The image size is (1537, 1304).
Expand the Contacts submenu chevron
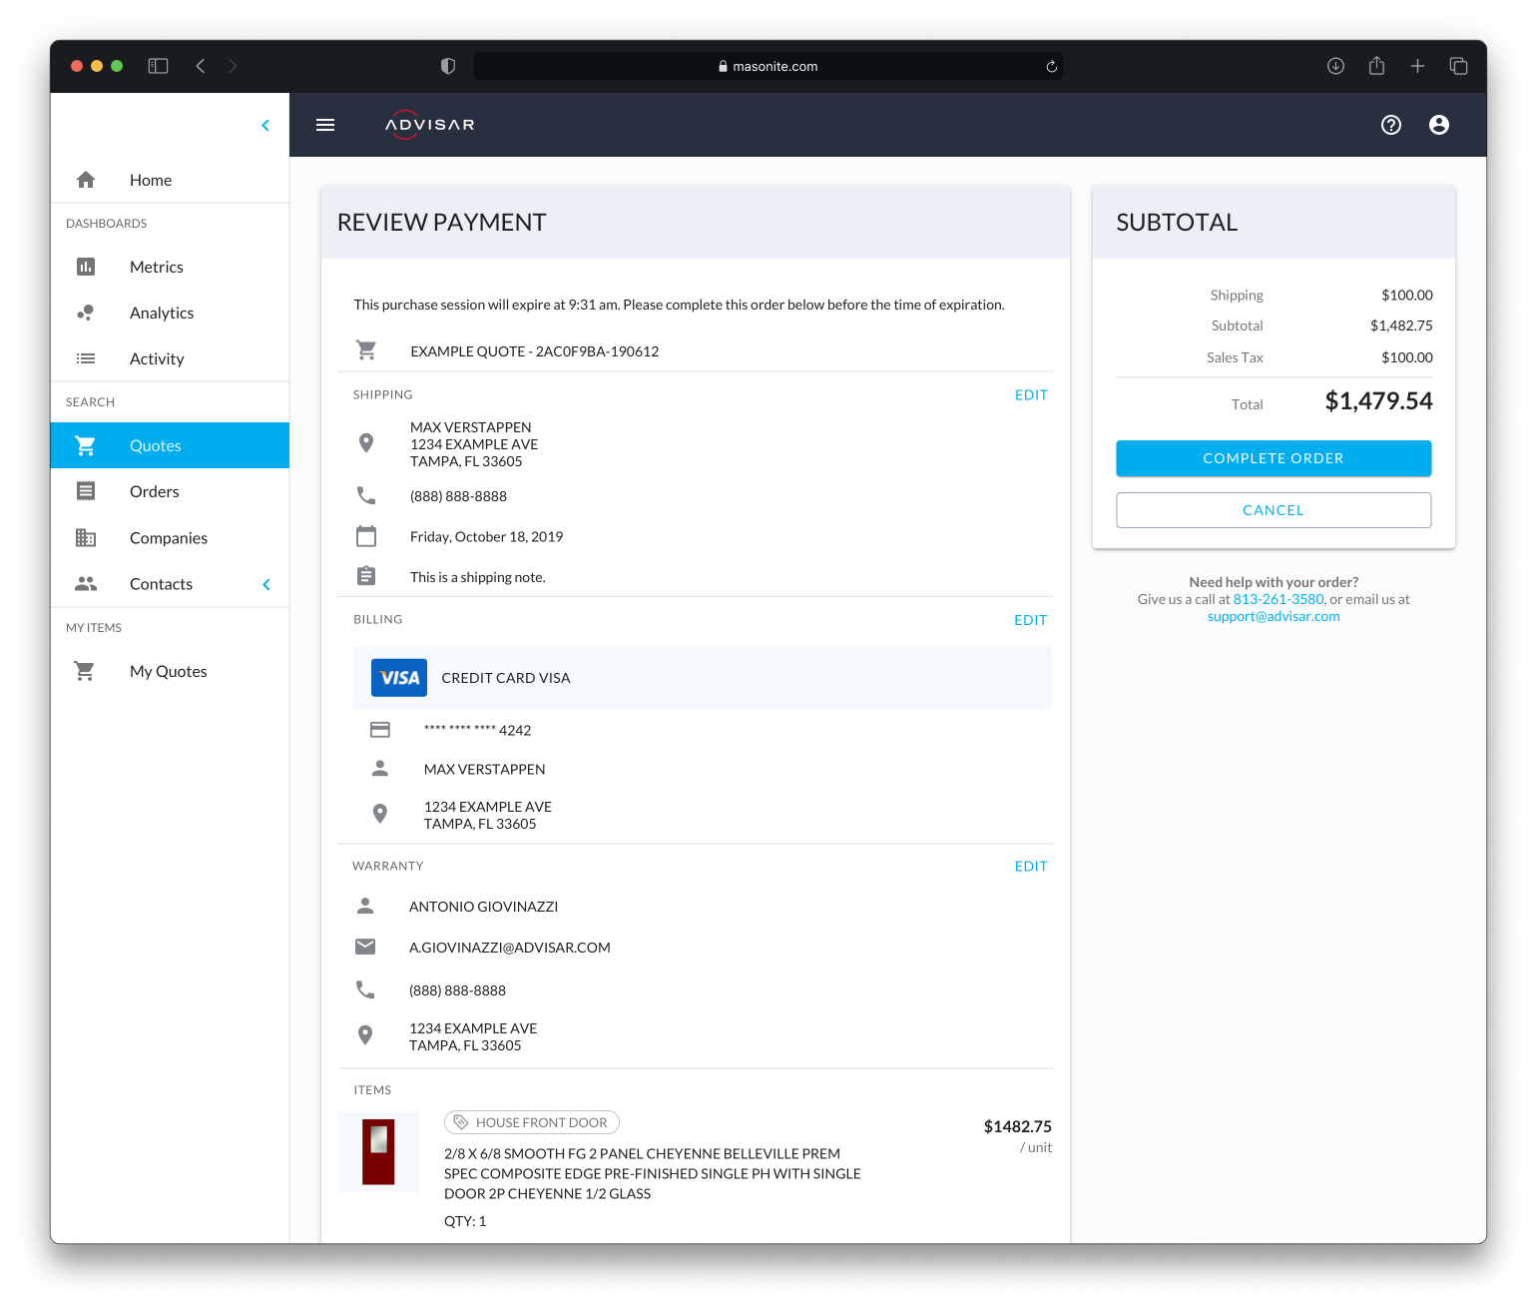[266, 584]
